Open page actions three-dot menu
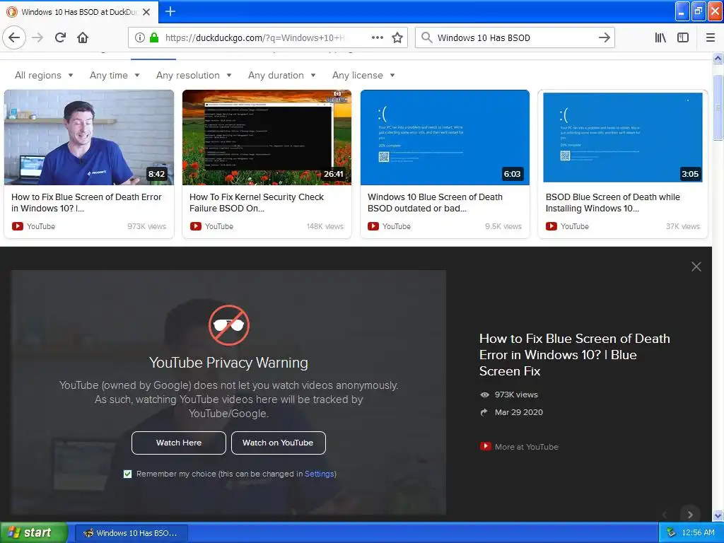The height and width of the screenshot is (543, 724). [378, 38]
